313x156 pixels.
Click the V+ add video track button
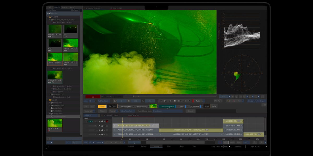click(106, 142)
